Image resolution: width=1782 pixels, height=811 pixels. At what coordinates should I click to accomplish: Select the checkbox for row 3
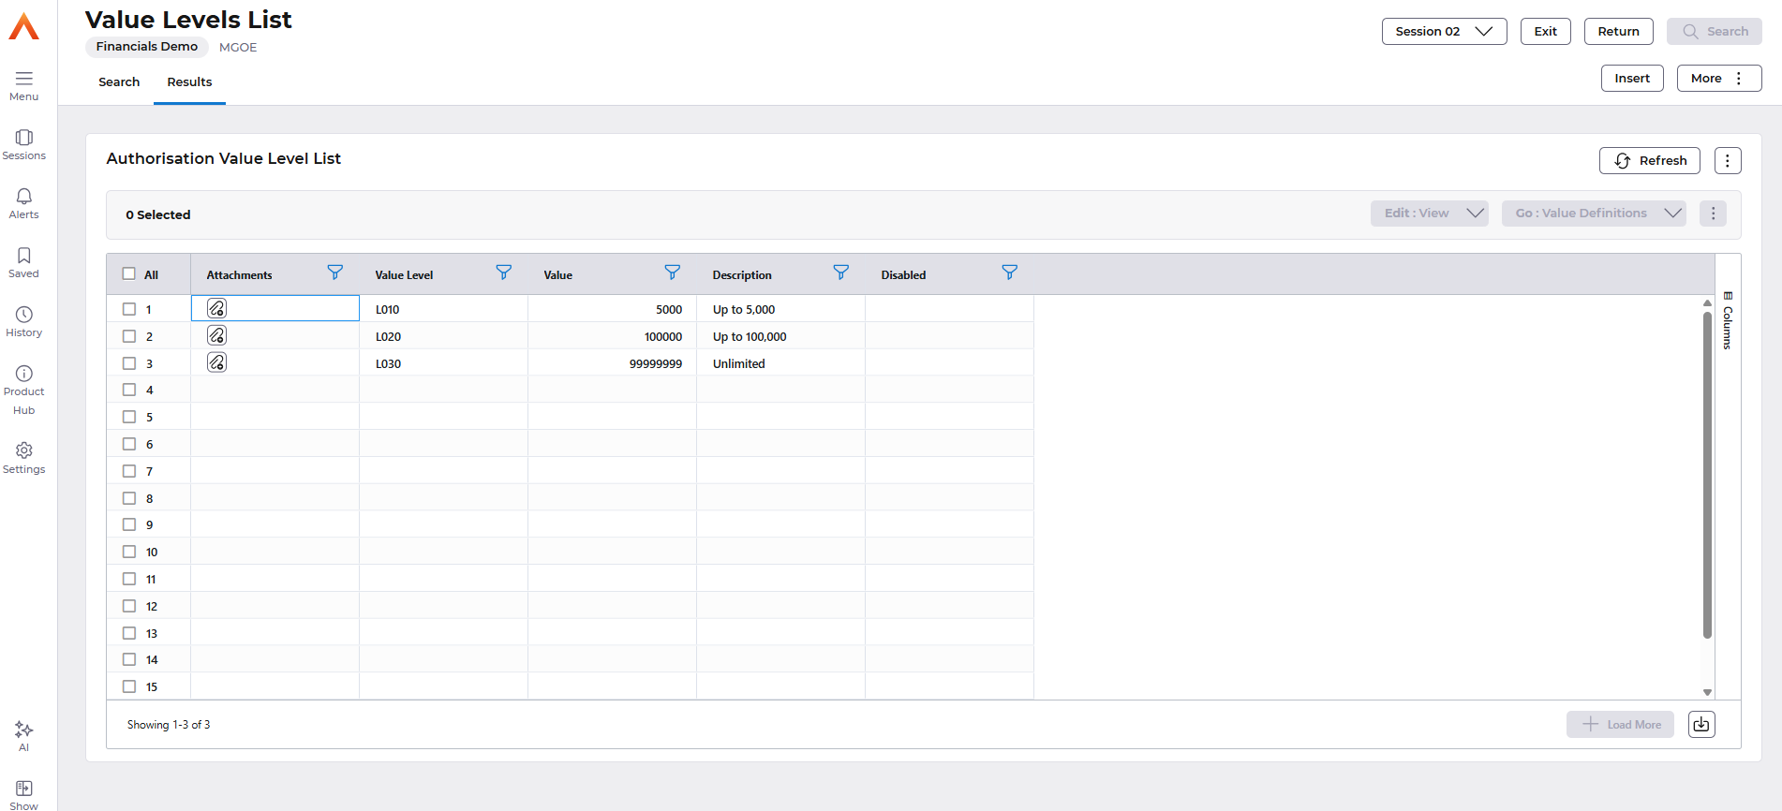(129, 363)
